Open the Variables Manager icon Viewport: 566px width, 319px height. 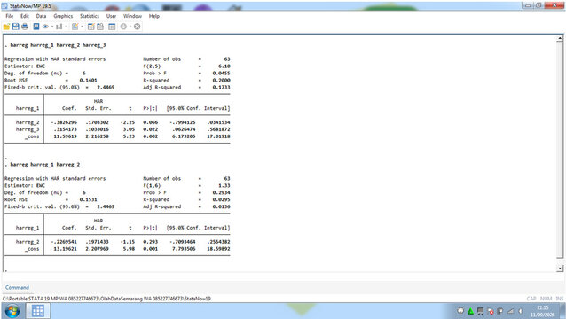point(112,27)
